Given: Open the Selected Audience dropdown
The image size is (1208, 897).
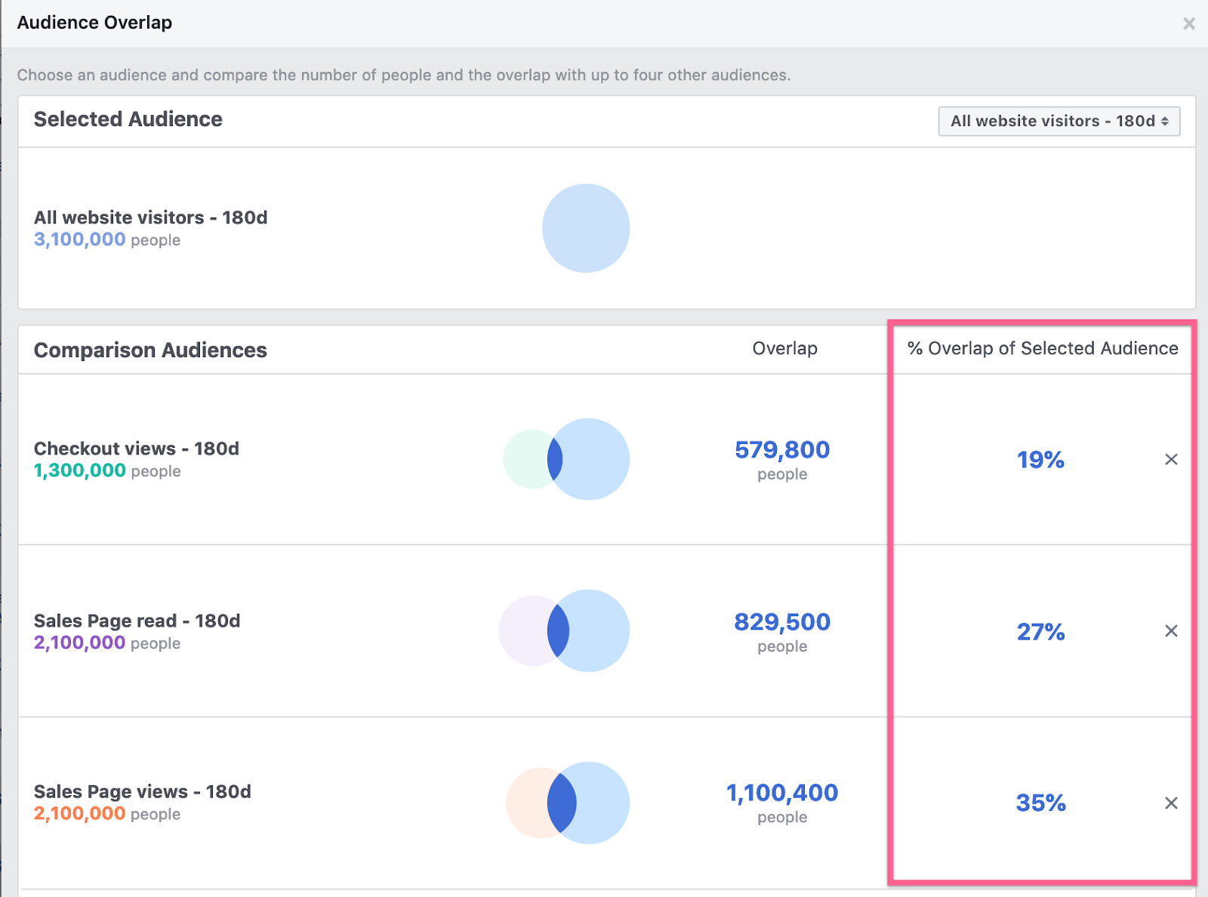Looking at the screenshot, I should click(x=1059, y=121).
